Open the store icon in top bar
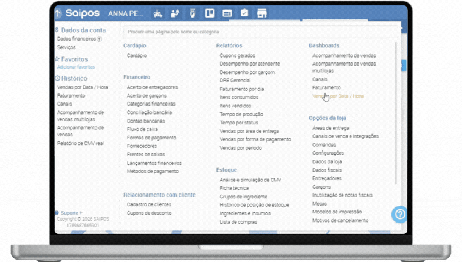This screenshot has height=262, width=462. (262, 13)
